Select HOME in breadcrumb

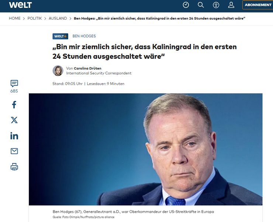15,18
